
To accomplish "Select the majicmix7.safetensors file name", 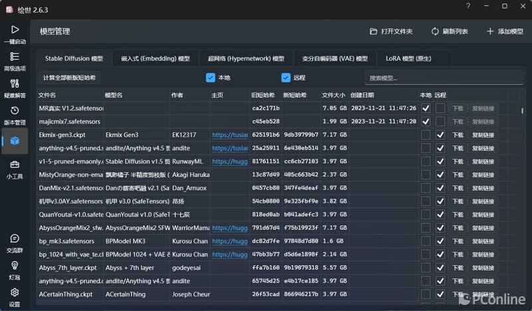I will coord(70,121).
